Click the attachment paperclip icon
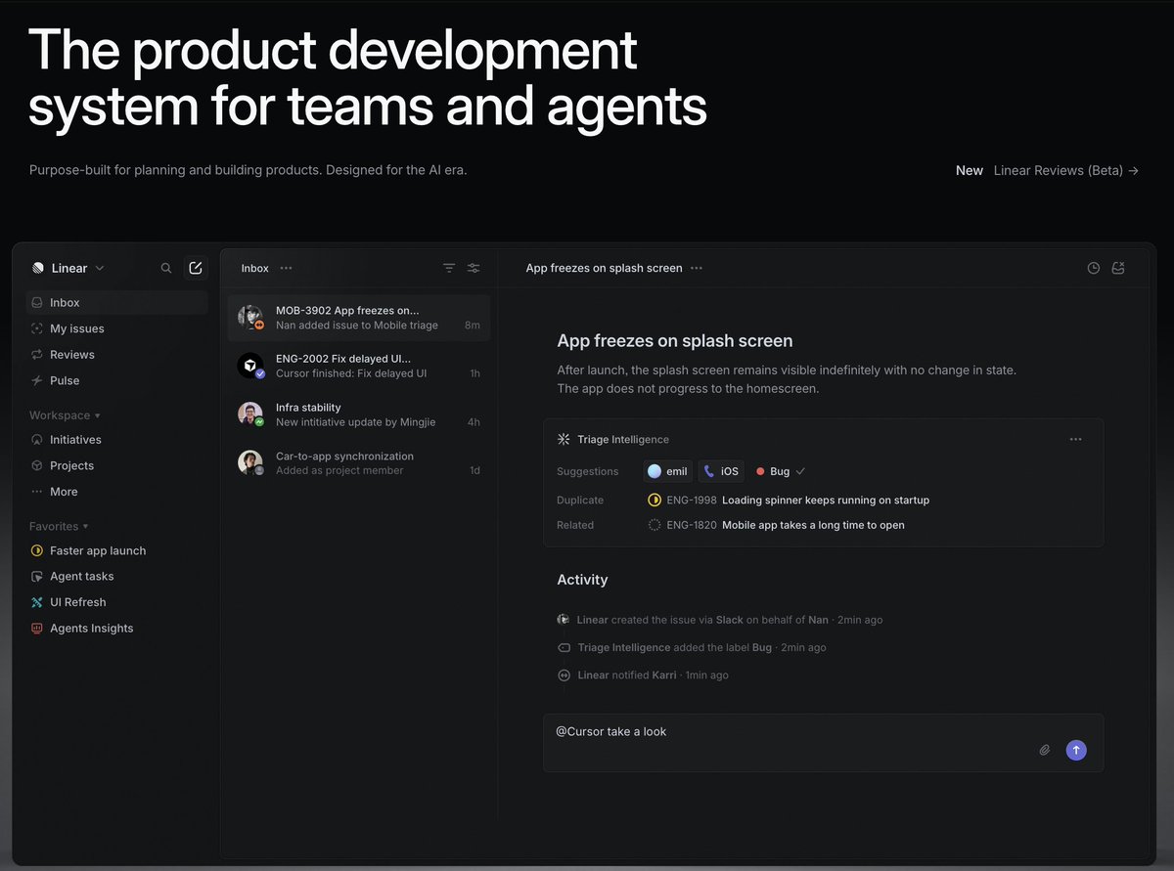This screenshot has width=1174, height=871. pyautogui.click(x=1045, y=750)
